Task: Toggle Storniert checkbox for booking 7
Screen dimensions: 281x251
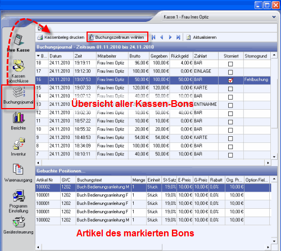Action: coord(230,155)
